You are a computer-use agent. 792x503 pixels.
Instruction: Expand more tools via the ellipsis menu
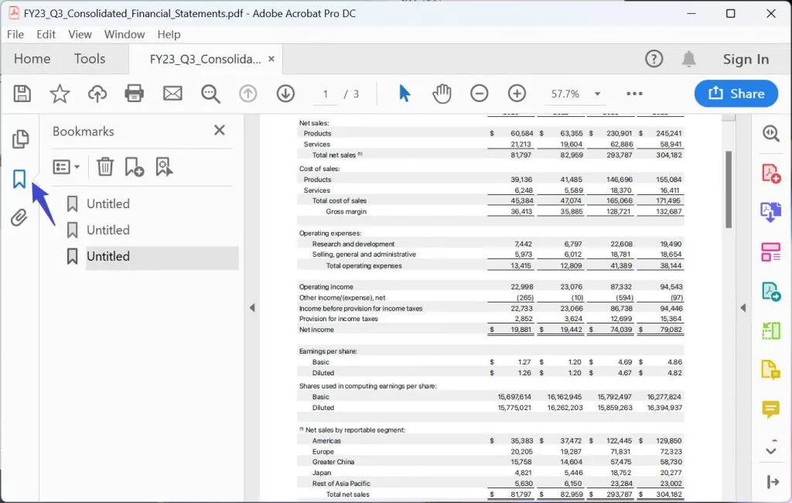coord(634,93)
